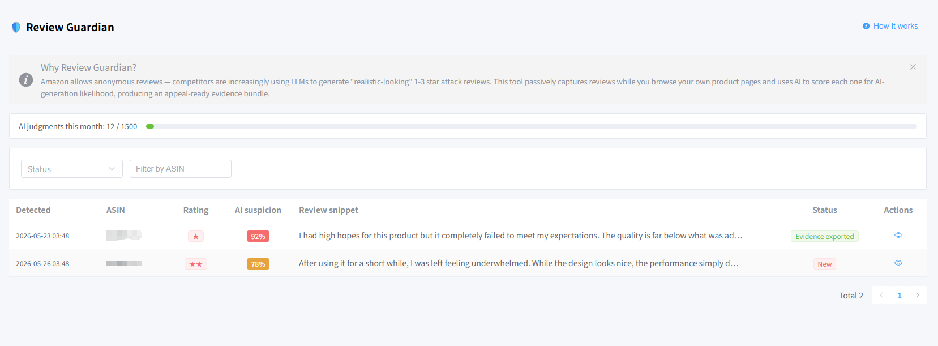Click the ASIN column header
Screen dimensions: 938x346
(115, 210)
